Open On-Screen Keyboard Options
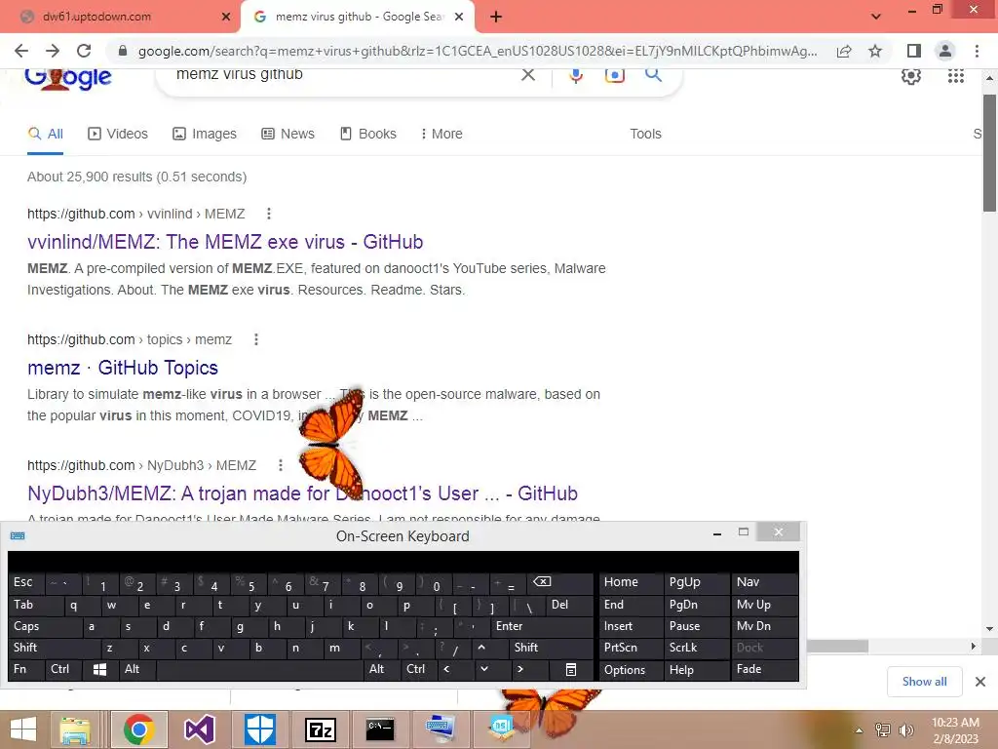The height and width of the screenshot is (749, 998). [631, 670]
